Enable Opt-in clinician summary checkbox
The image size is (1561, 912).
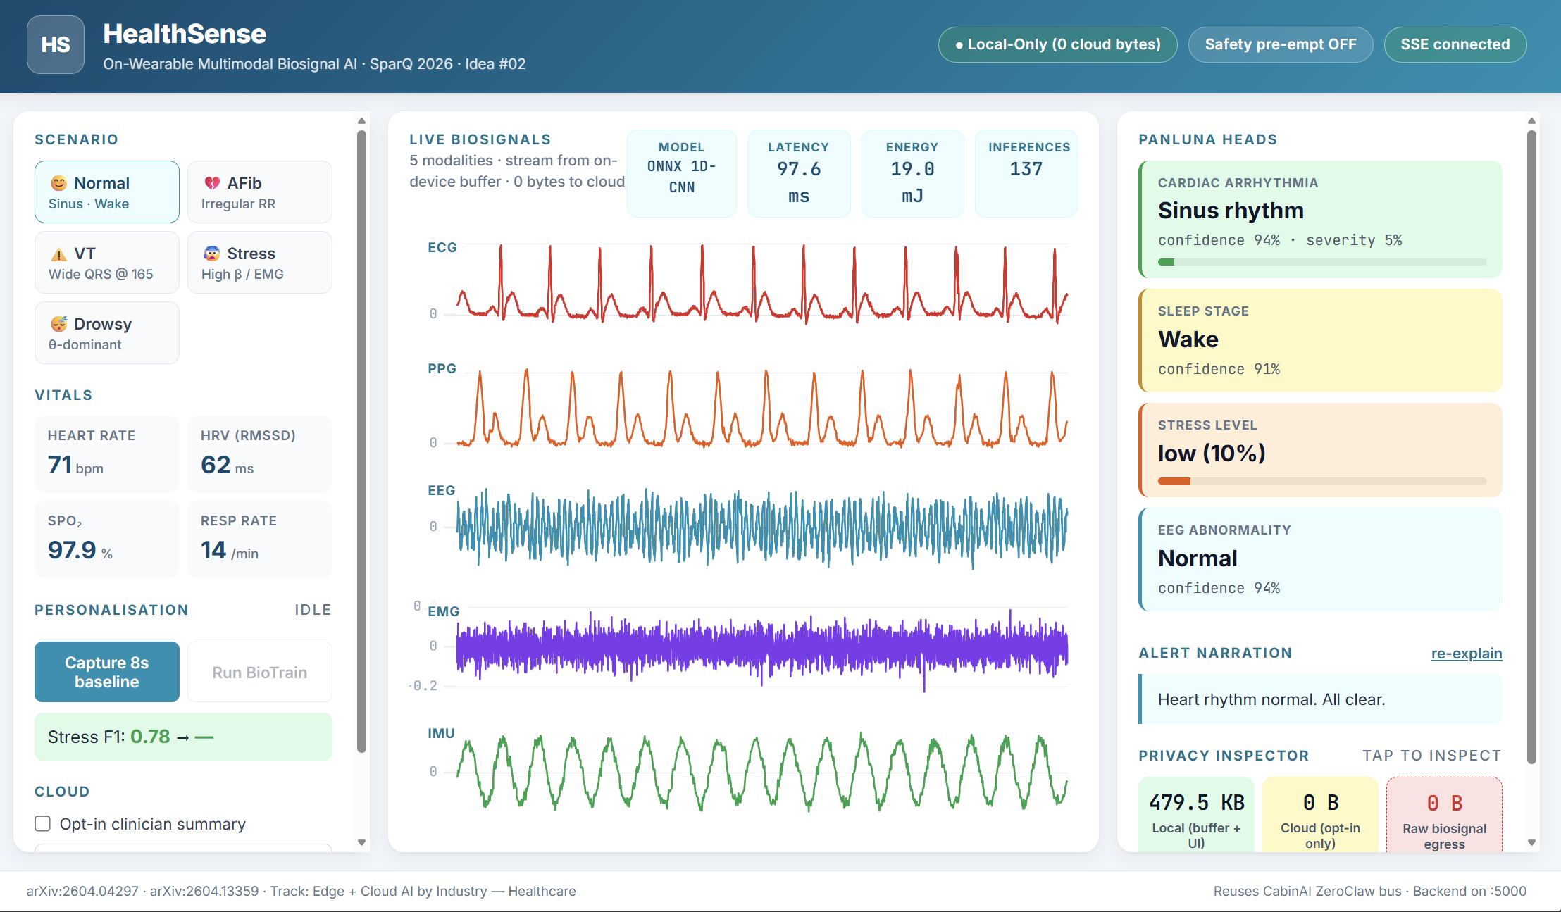point(43,824)
